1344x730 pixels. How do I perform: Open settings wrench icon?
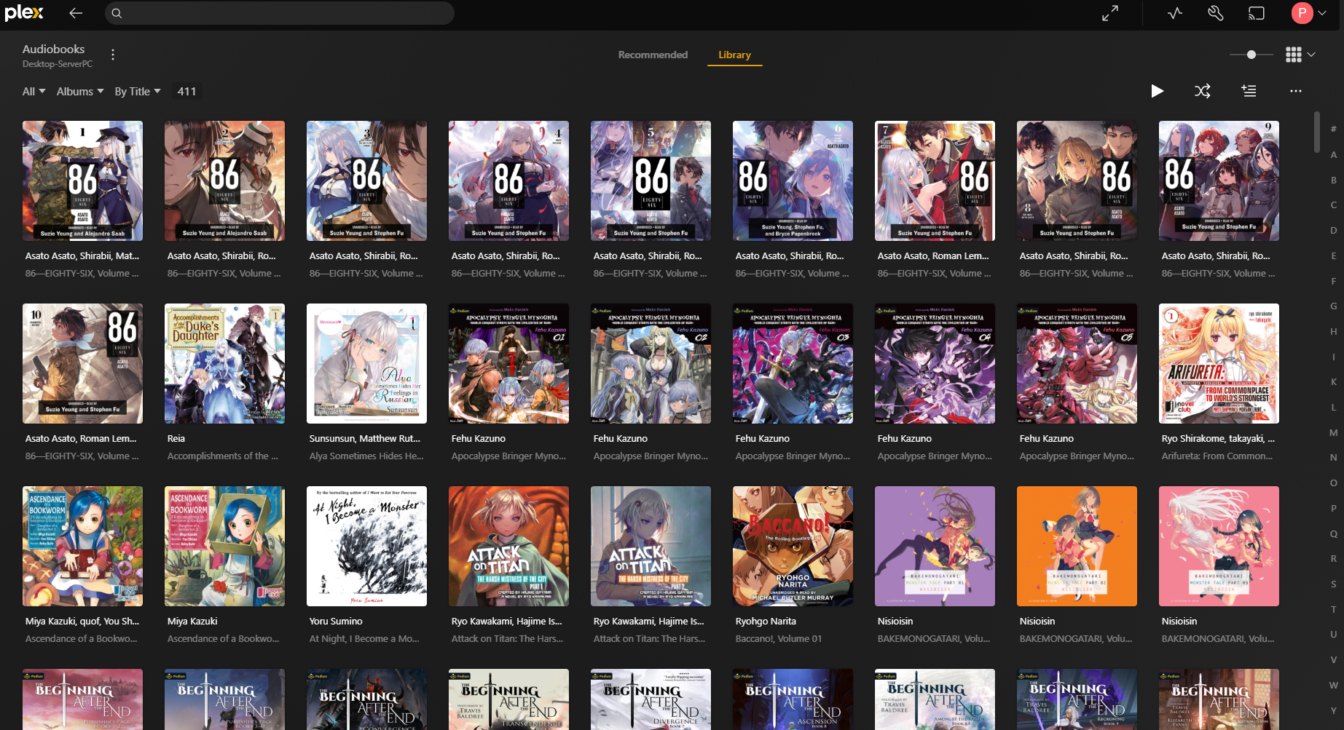click(1215, 13)
